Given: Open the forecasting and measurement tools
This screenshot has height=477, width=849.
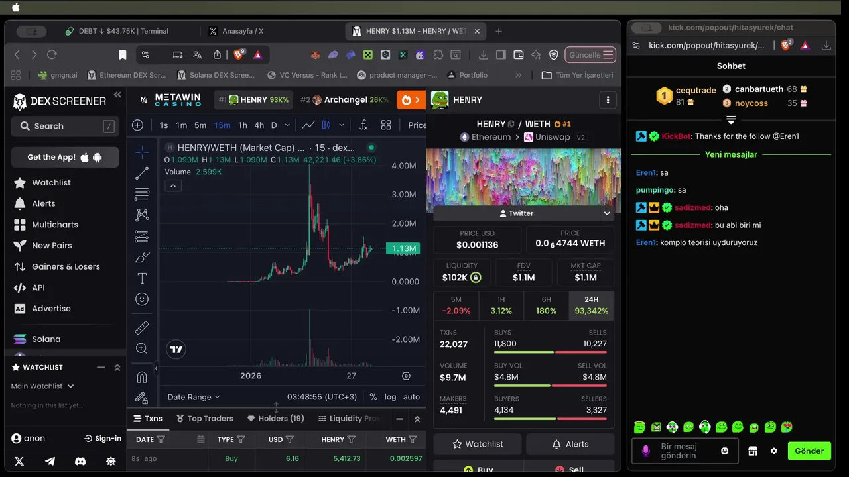Looking at the screenshot, I should (x=142, y=237).
